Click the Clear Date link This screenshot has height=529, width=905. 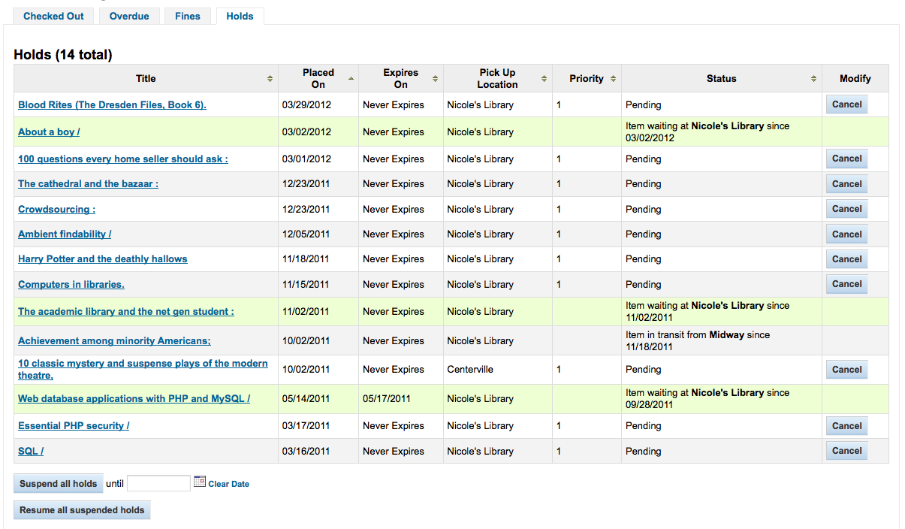pyautogui.click(x=228, y=484)
